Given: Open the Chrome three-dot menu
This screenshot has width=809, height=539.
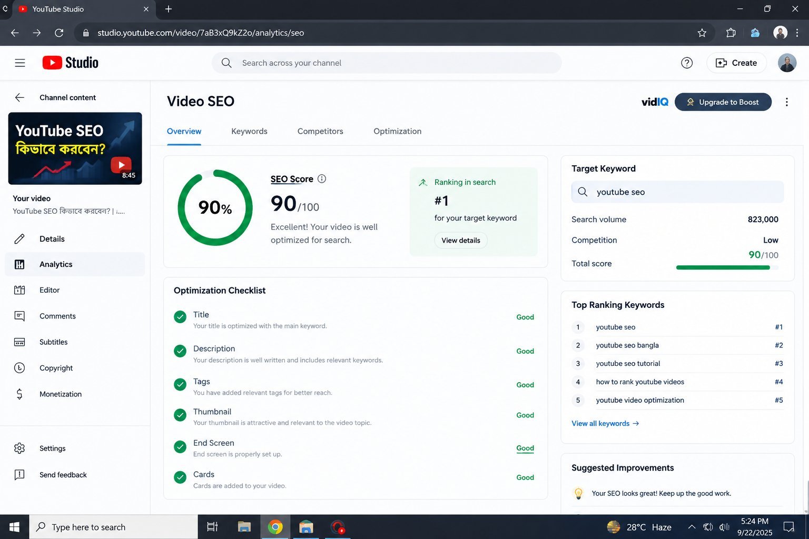Looking at the screenshot, I should pyautogui.click(x=797, y=33).
